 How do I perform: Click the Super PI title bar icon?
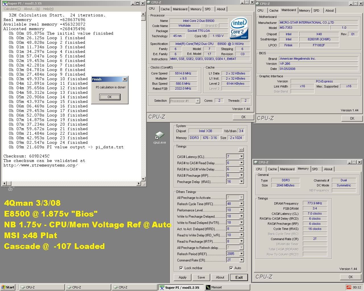[x=4, y=3]
